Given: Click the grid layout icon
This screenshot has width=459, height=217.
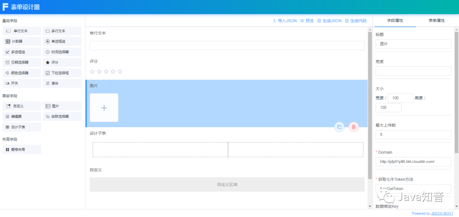Looking at the screenshot, I should pos(8,149).
